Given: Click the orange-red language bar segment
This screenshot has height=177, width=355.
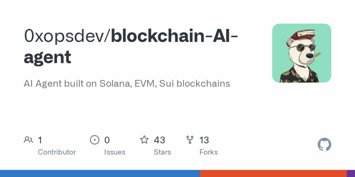Looking at the screenshot, I should pos(273,174).
